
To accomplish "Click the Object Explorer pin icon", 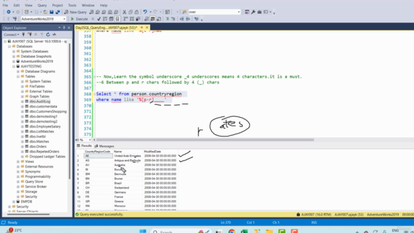I will click(64, 27).
